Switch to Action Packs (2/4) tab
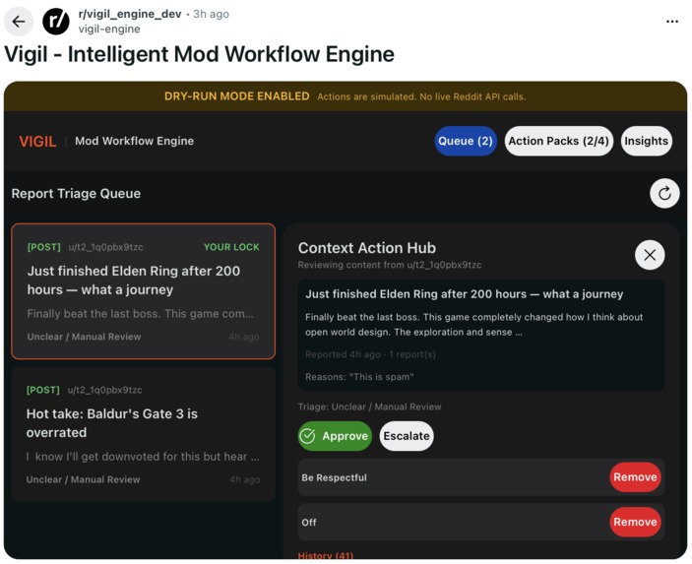 tap(559, 141)
